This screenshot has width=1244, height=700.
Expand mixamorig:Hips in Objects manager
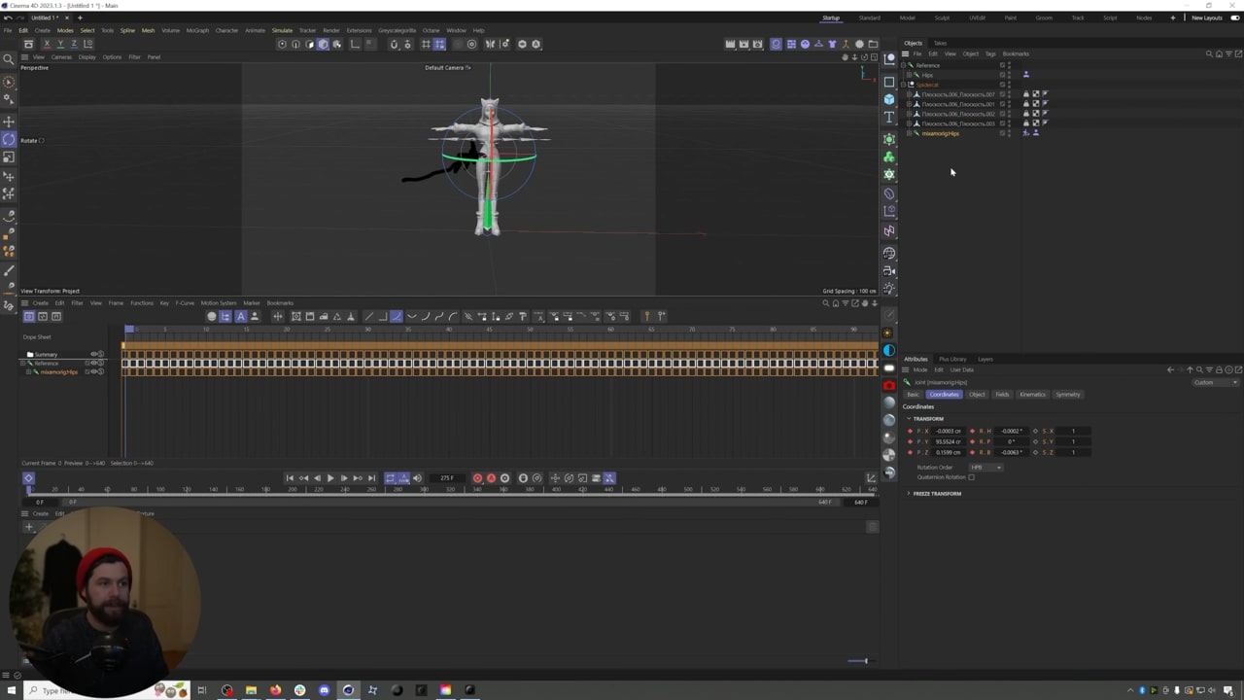tap(909, 133)
